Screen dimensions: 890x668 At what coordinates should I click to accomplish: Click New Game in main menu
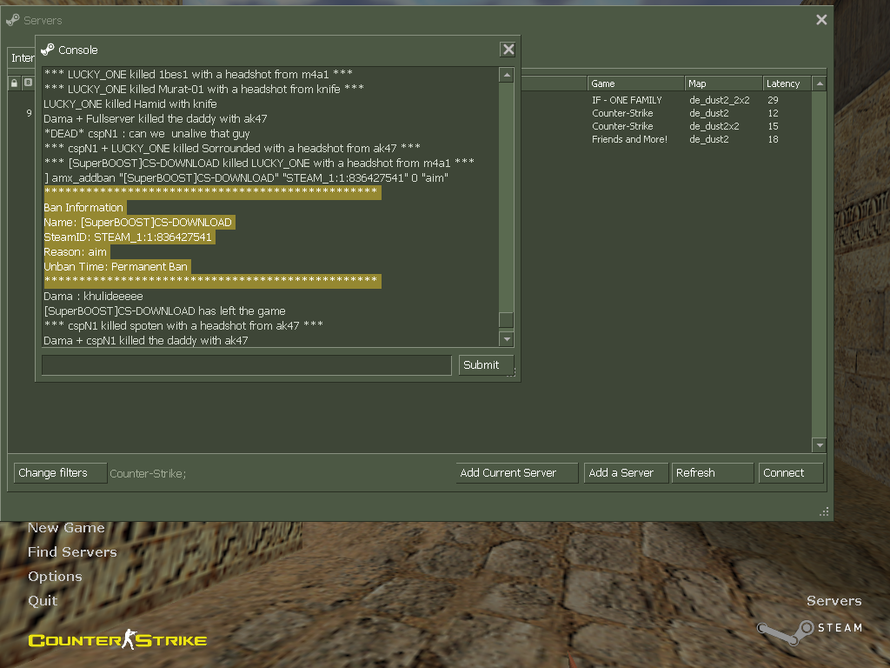tap(66, 528)
